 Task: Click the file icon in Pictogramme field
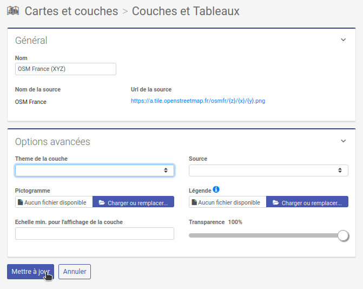pos(21,202)
